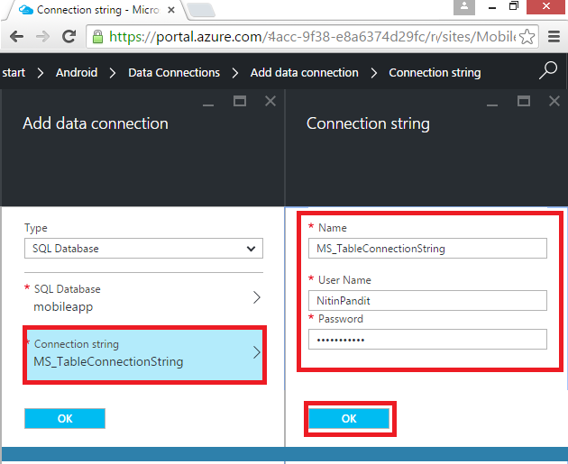
Task: Close the Connection string blade
Action: tap(554, 102)
